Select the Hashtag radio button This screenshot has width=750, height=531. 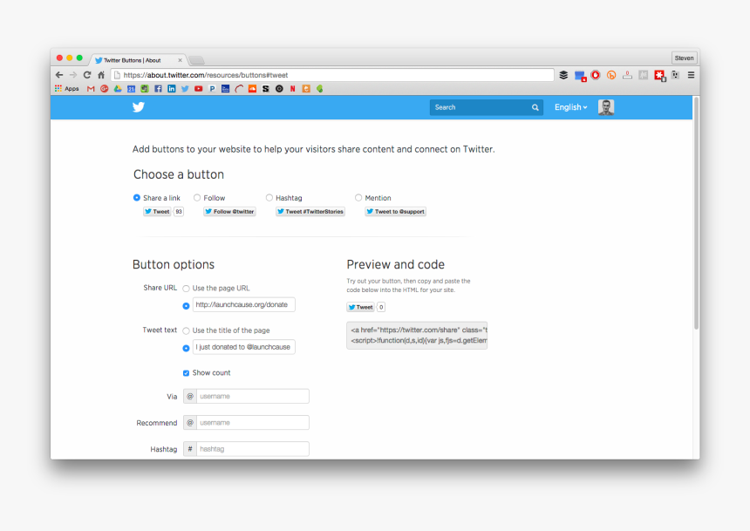coord(269,198)
